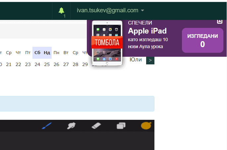This screenshot has height=150, width=227.
Task: Pick date 27 in the calendar
Action: click(66, 64)
